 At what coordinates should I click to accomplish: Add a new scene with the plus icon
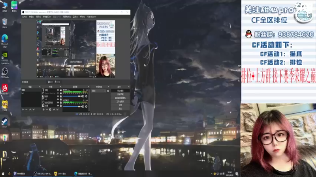click(x=23, y=110)
